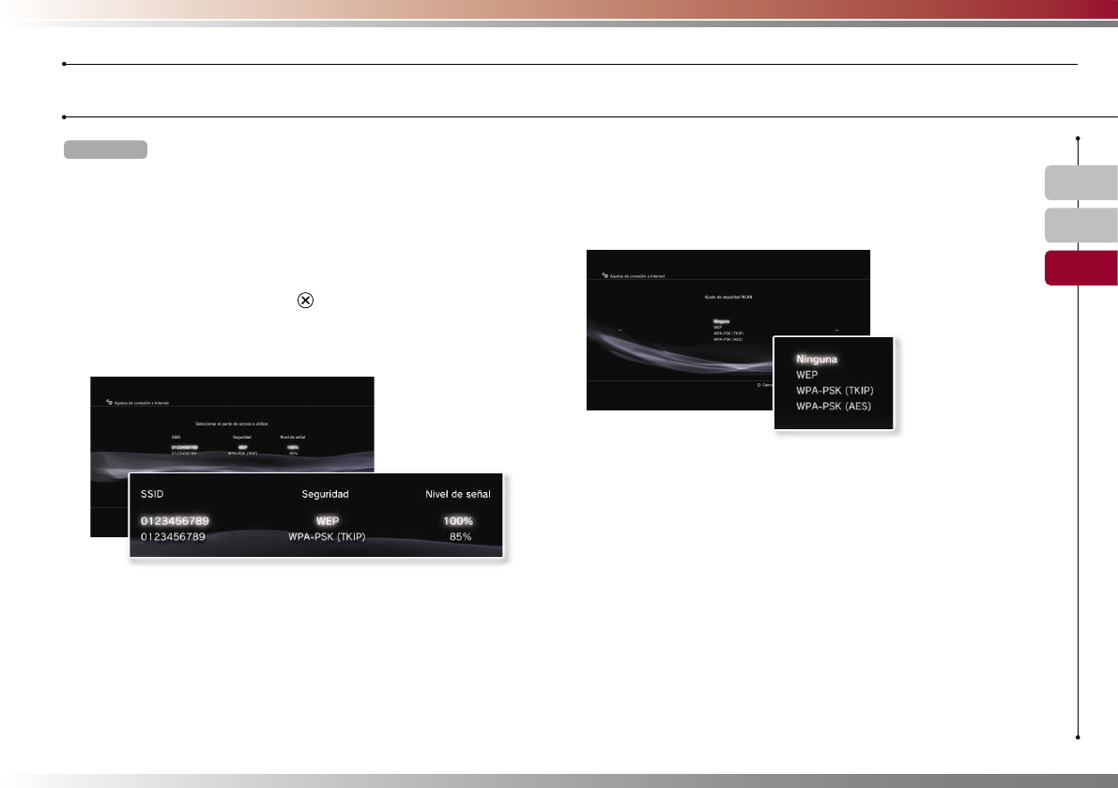
Task: Click 'Ajustes de conexión a Internet' on WLAN screen
Action: coord(637,276)
